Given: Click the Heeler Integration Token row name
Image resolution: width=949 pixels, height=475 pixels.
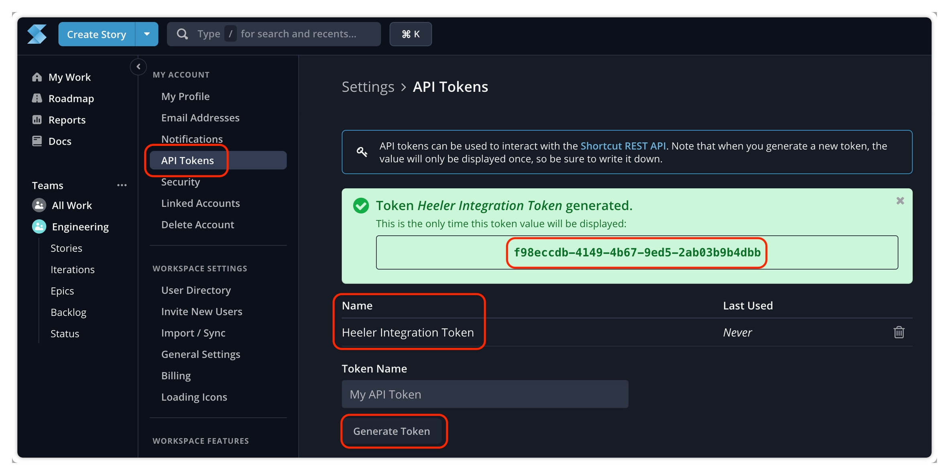Looking at the screenshot, I should click(x=408, y=333).
